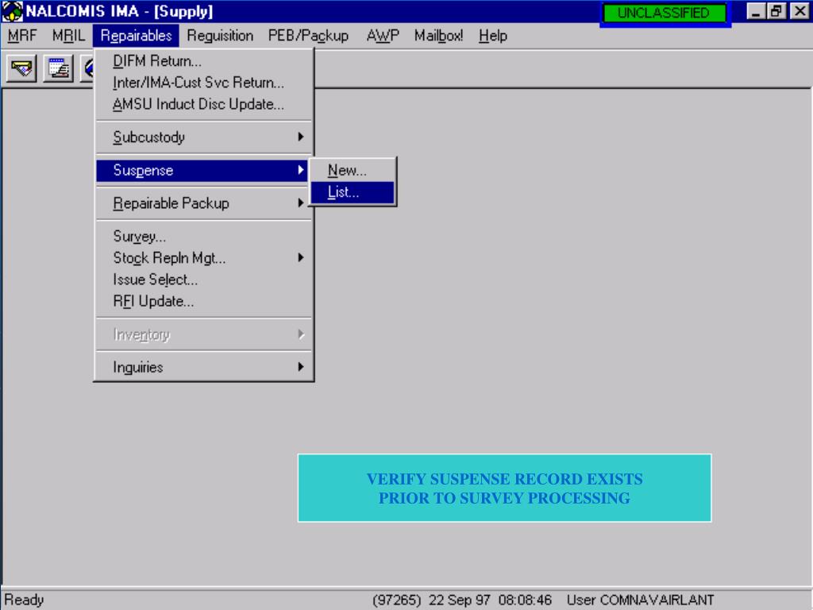813x610 pixels.
Task: Open the Mailbox! menu
Action: click(438, 35)
